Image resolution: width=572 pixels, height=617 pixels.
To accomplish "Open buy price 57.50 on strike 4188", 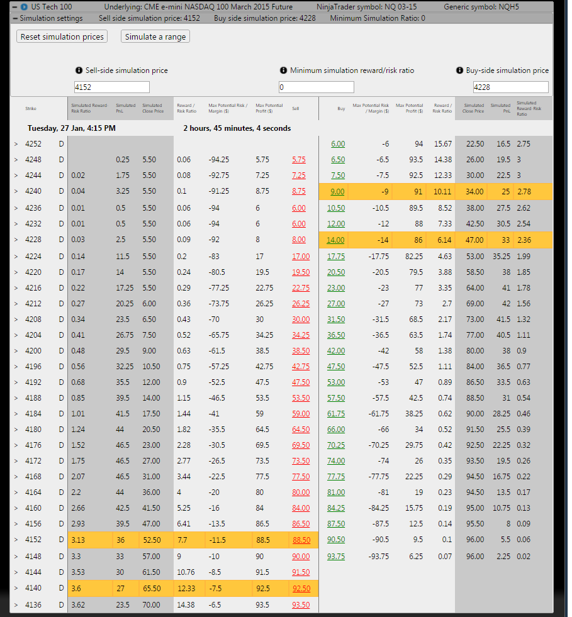I will click(x=336, y=398).
